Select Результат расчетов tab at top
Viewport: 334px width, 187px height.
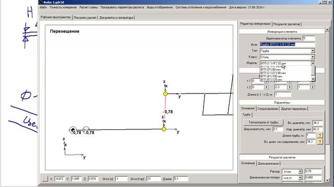[x=287, y=24]
